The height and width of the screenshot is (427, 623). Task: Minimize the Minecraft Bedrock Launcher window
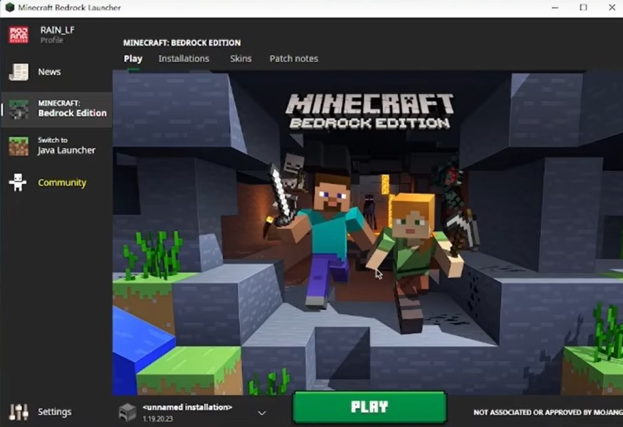[x=555, y=8]
